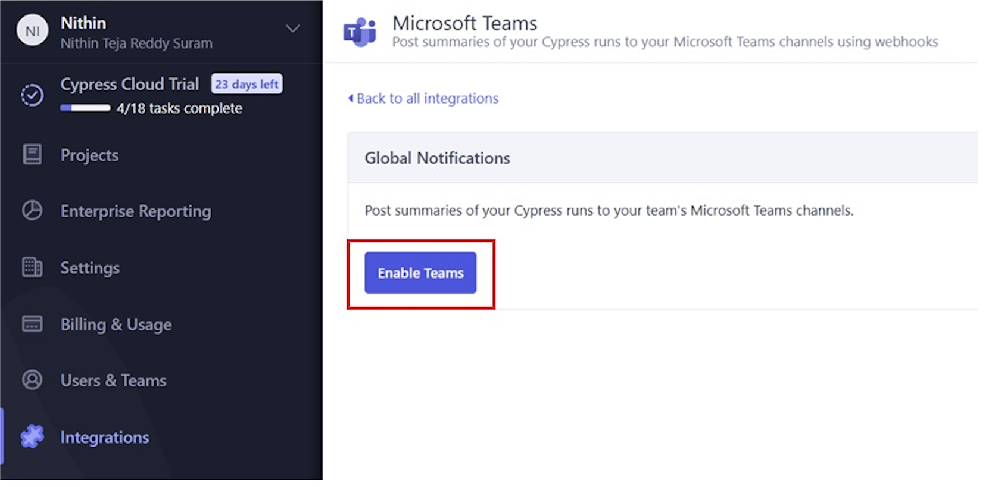Click the Enable Teams button
Image resolution: width=992 pixels, height=487 pixels.
[420, 273]
